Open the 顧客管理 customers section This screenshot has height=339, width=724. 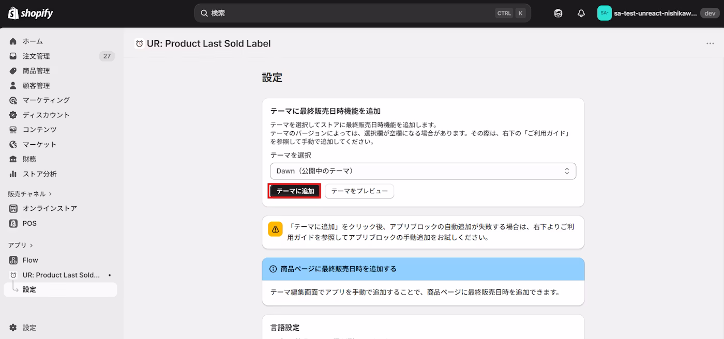12,85
